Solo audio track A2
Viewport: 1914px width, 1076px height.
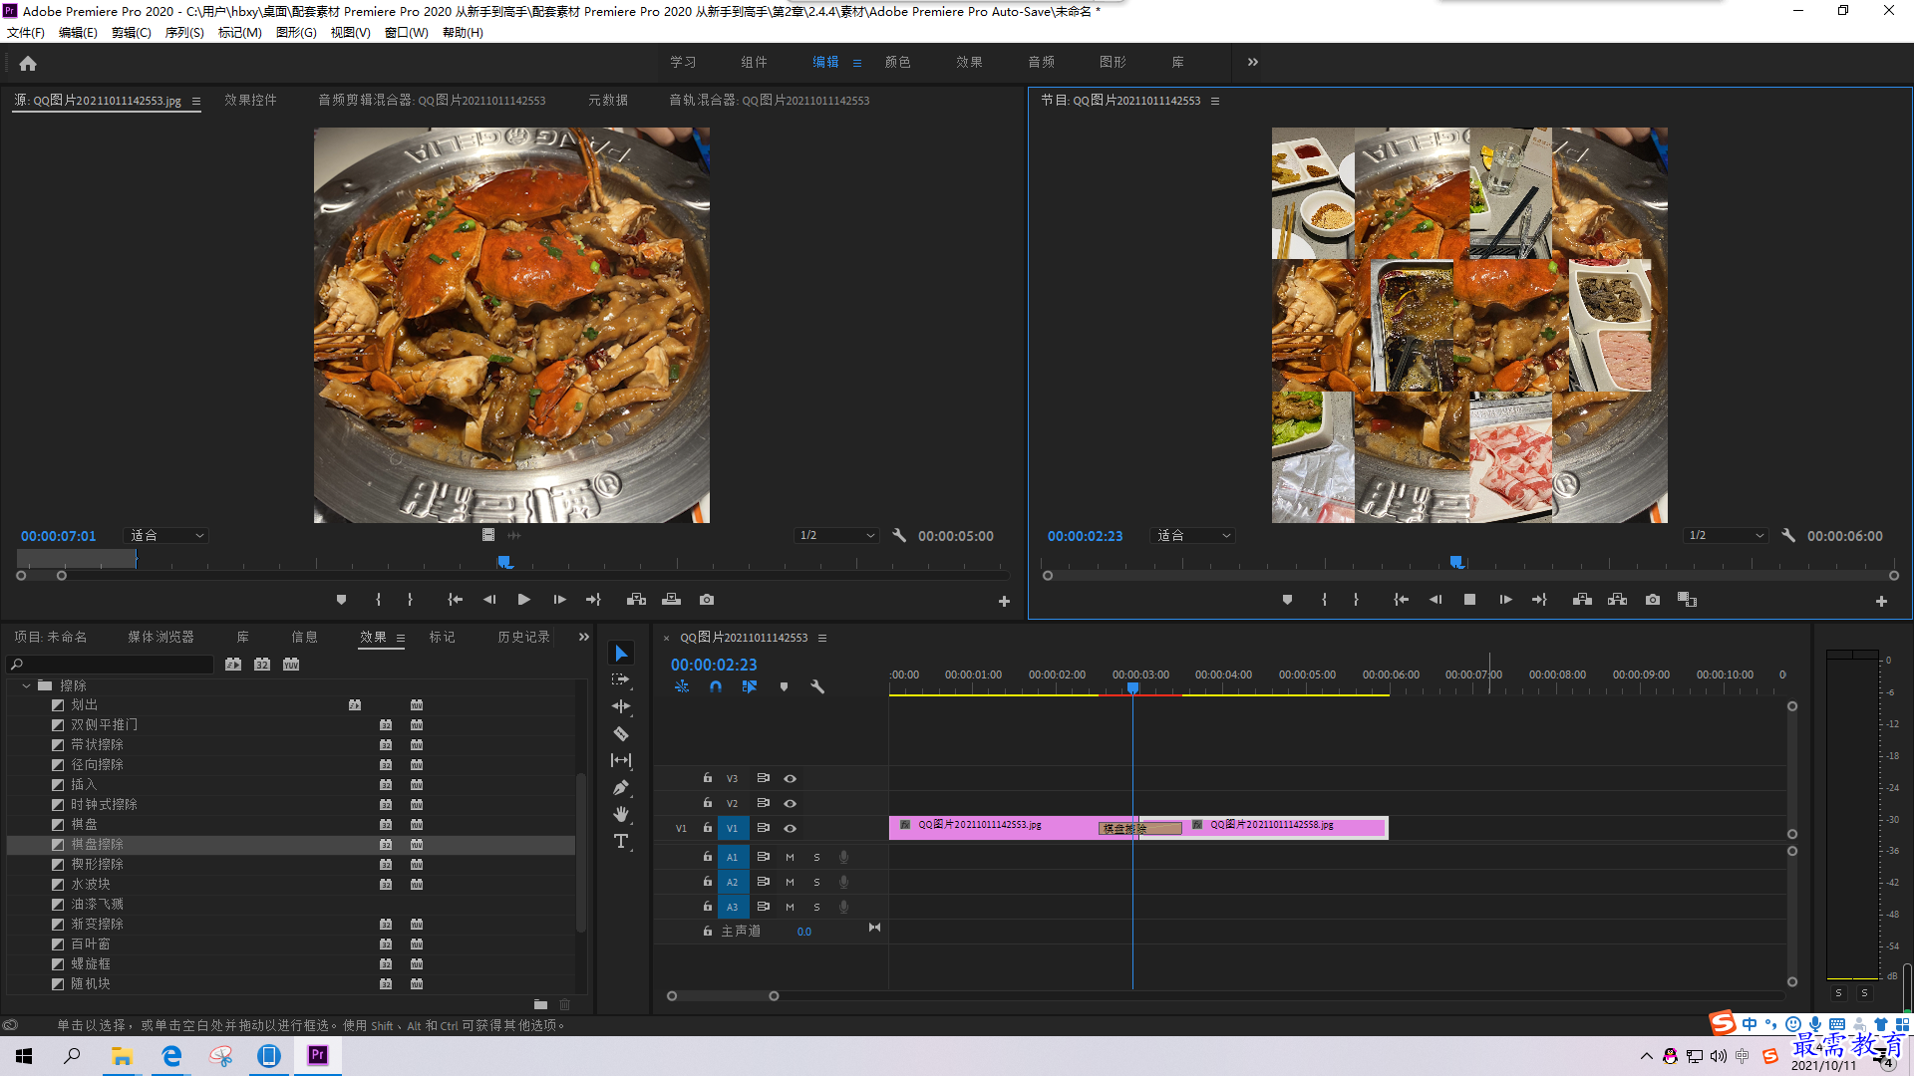(x=816, y=882)
